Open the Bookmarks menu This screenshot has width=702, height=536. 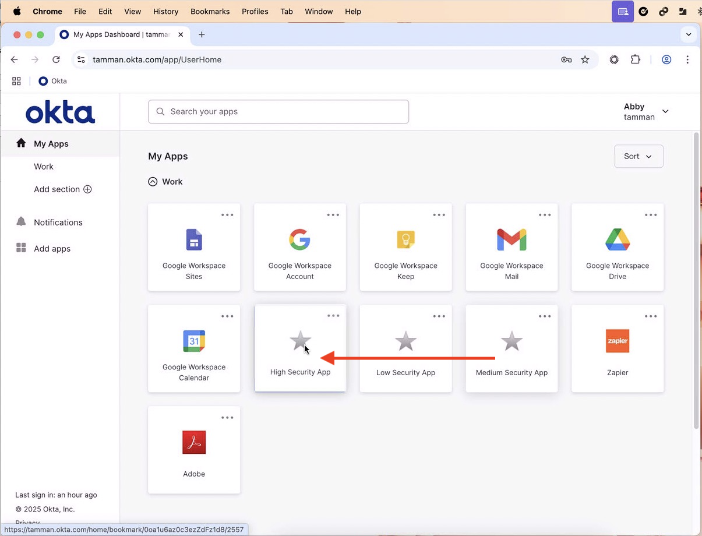point(210,11)
